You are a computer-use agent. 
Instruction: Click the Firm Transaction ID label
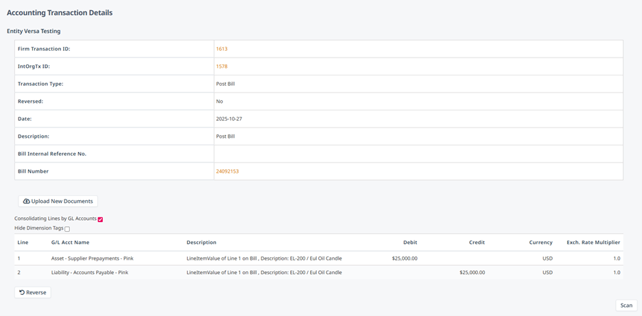pyautogui.click(x=44, y=49)
